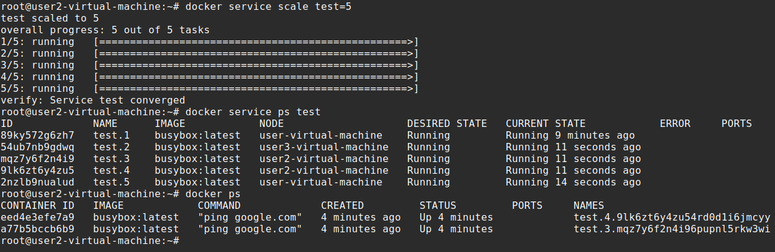Click the NAMES column header

click(x=588, y=206)
